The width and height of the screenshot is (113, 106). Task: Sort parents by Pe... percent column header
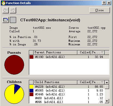click(x=98, y=52)
